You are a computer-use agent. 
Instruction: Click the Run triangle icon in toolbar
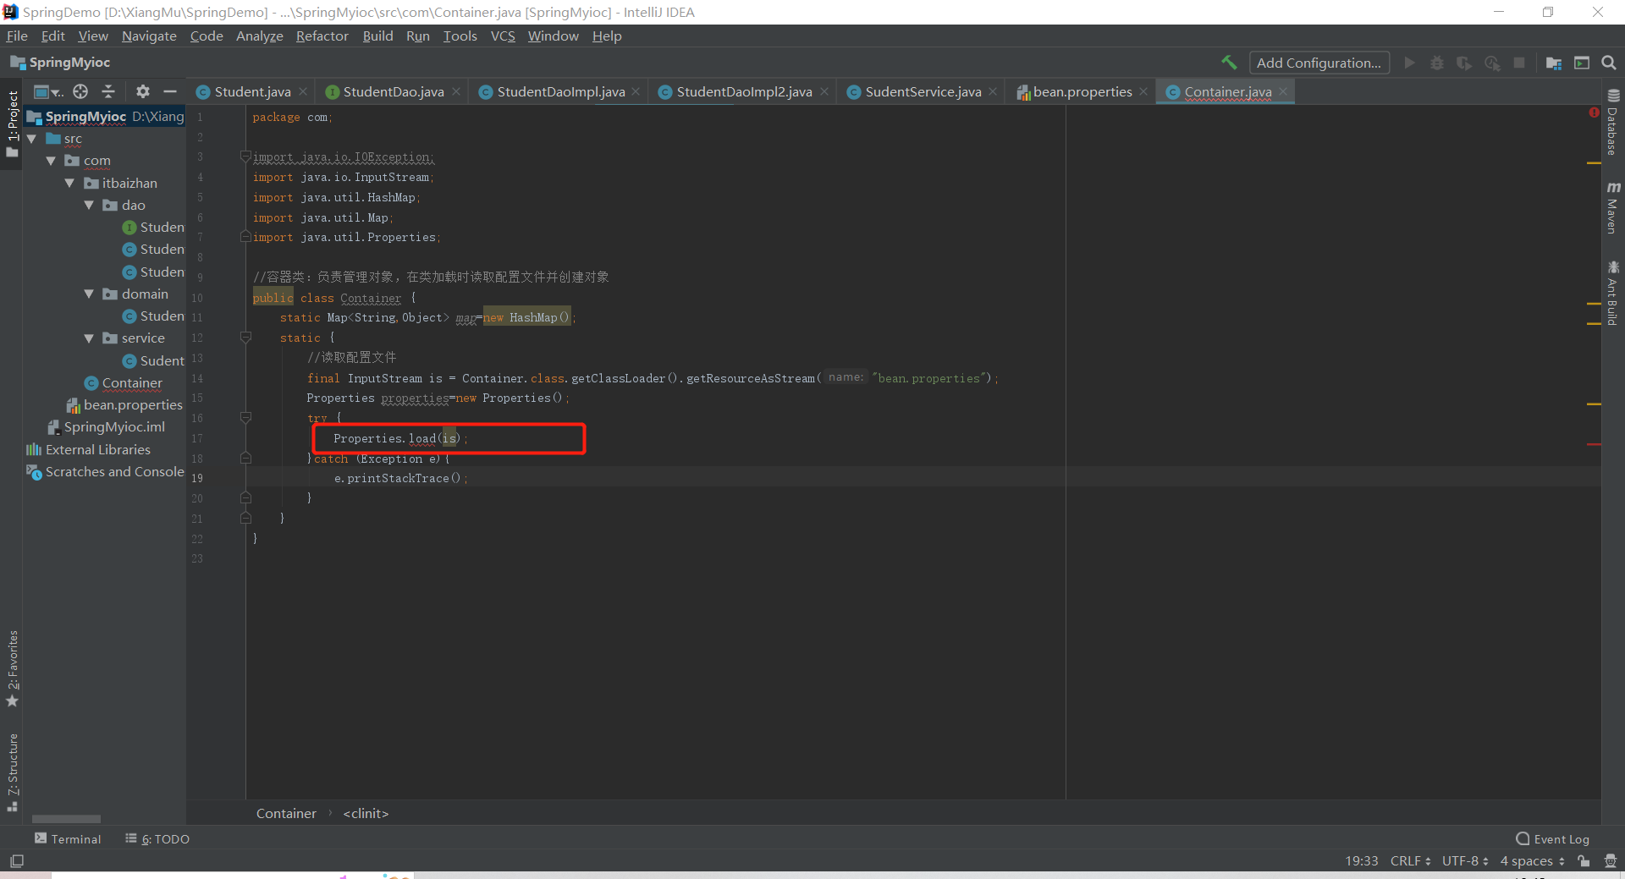pyautogui.click(x=1409, y=63)
